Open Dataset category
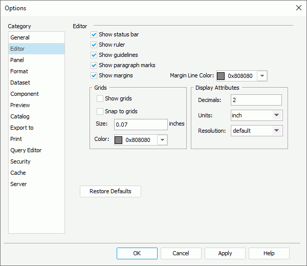The height and width of the screenshot is (266, 307). pos(36,83)
